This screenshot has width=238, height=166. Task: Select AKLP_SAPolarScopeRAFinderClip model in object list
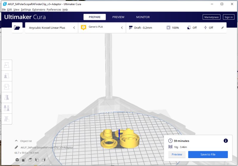pyautogui.click(x=47, y=147)
